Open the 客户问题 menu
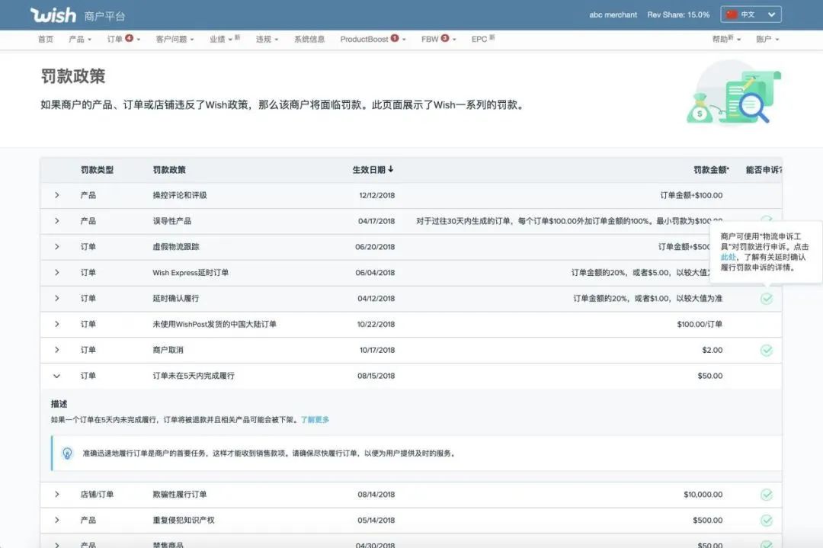This screenshot has width=823, height=548. pyautogui.click(x=175, y=40)
